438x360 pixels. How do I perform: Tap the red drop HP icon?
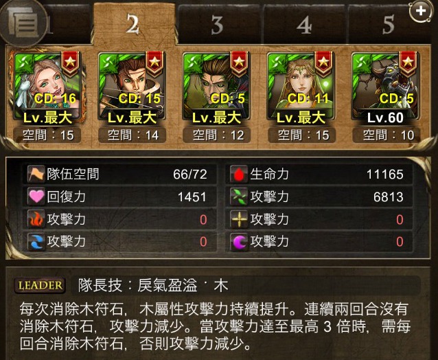(239, 174)
